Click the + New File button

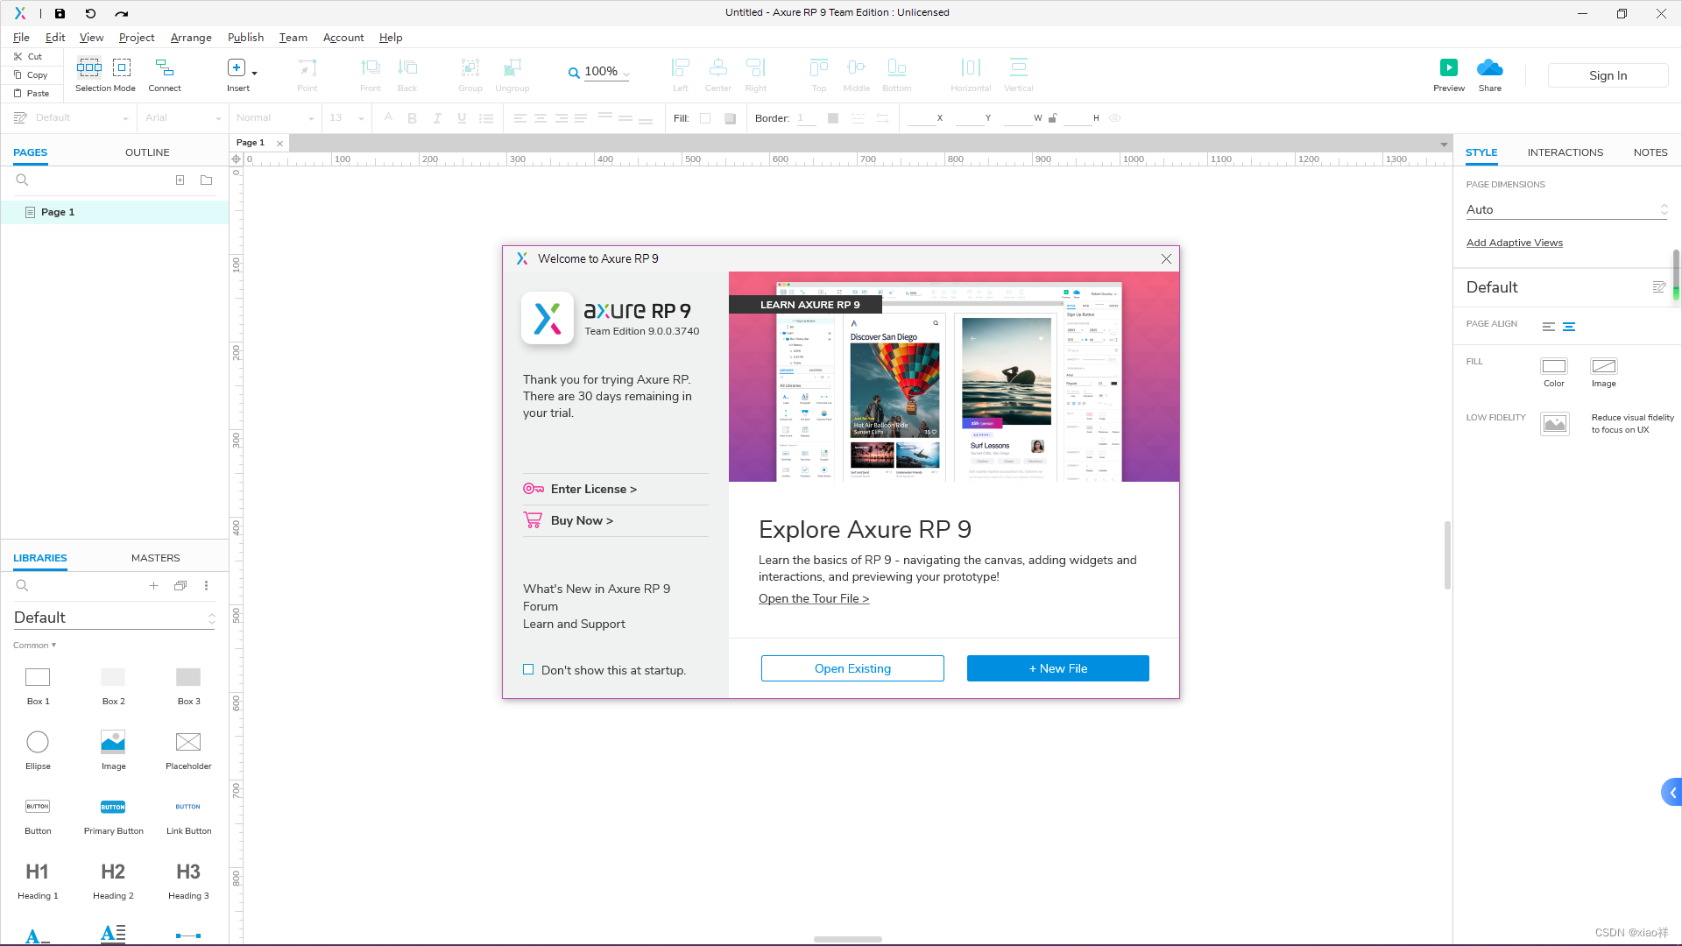pos(1058,668)
